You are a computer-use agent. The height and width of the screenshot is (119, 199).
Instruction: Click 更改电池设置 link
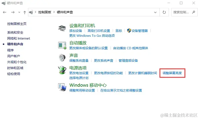click(x=79, y=73)
